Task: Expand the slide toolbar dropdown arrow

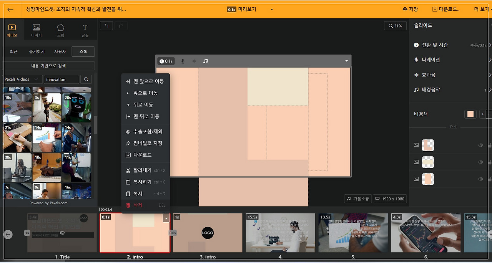Action: click(346, 61)
